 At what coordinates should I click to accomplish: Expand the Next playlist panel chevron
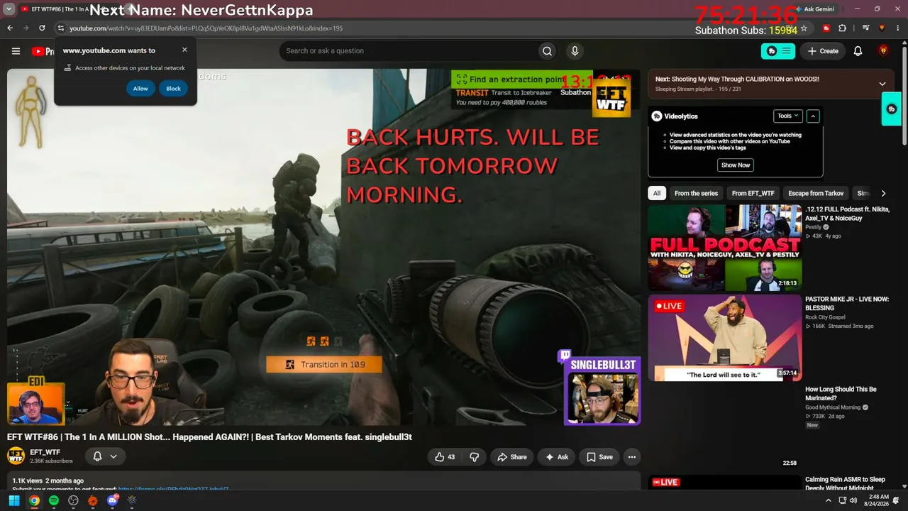[882, 84]
